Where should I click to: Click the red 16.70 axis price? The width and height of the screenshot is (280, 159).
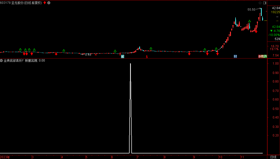click(275, 46)
